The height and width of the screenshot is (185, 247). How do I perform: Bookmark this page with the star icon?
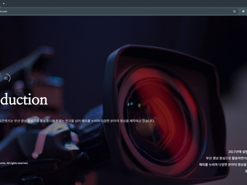234,11
